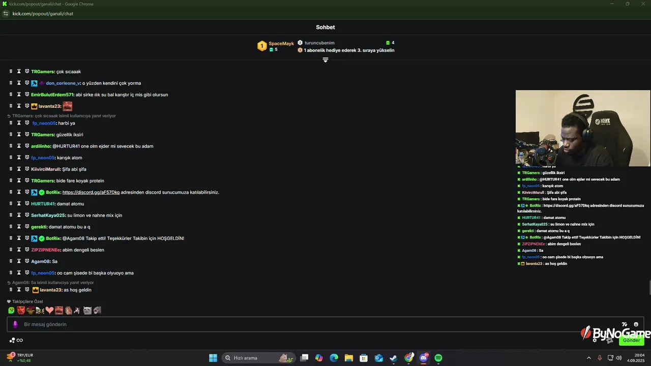Image resolution: width=651 pixels, height=366 pixels.
Task: Click the infinity symbol next to points
Action: point(20,340)
